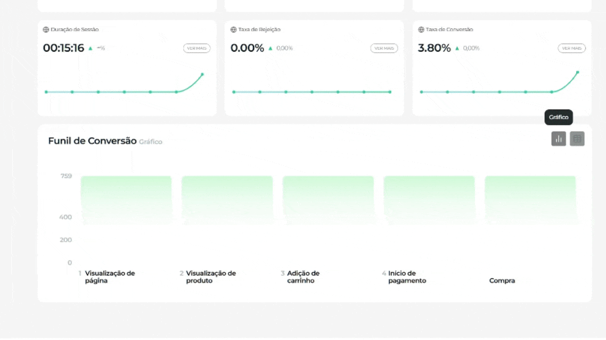Select Visualização de página step label
This screenshot has width=606, height=340.
click(x=110, y=277)
